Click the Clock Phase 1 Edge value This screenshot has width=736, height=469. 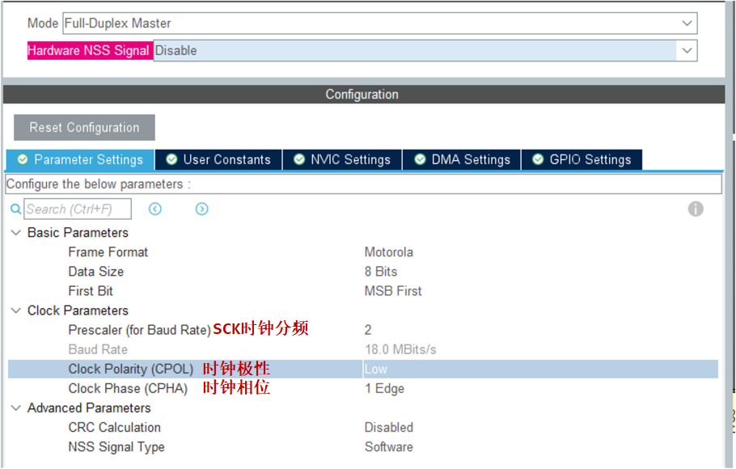coord(384,388)
